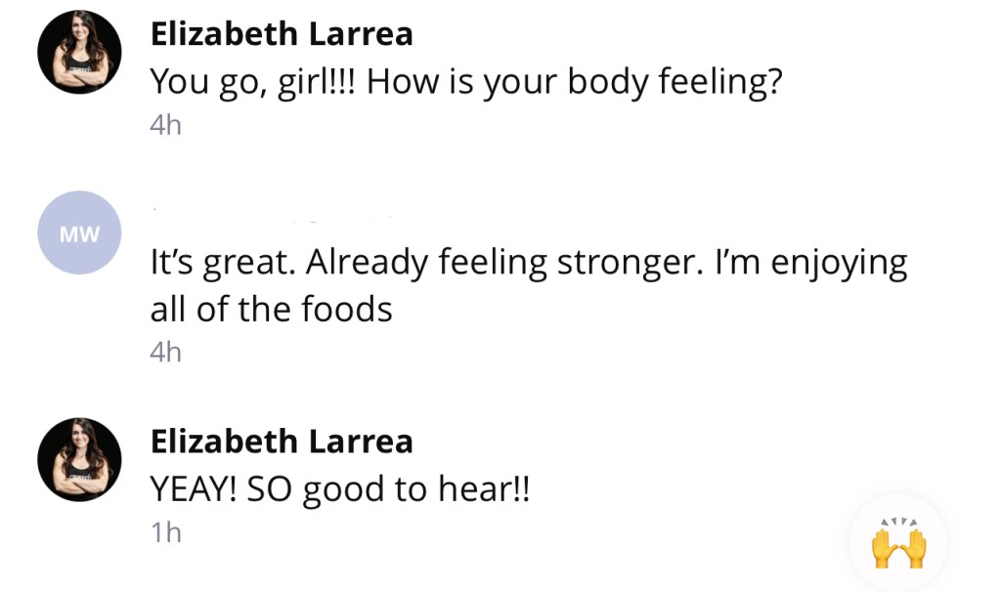Click Elizabeth Larrea's name above the YEAY message
Image resolution: width=1001 pixels, height=592 pixels.
click(282, 442)
